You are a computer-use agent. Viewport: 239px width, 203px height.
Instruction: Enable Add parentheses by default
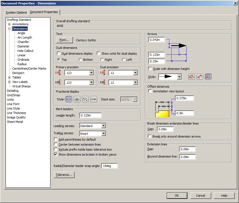click(56, 139)
